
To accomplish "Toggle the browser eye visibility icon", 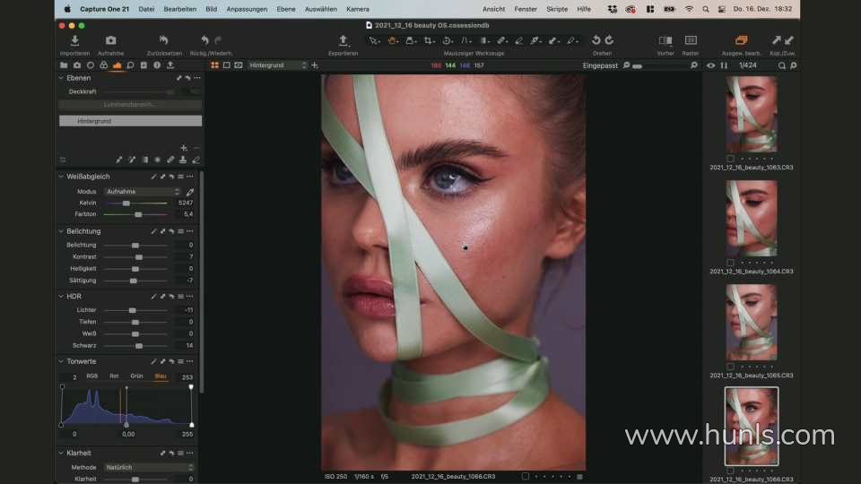I will pos(711,65).
